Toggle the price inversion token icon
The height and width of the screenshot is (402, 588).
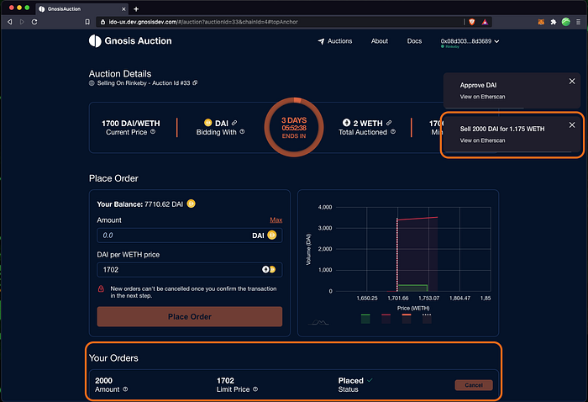click(x=269, y=269)
